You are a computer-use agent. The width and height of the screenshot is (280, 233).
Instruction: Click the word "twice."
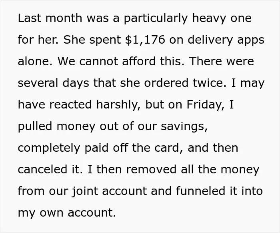tap(210, 83)
